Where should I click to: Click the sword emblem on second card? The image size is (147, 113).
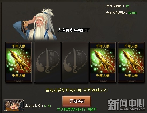tap(47, 61)
